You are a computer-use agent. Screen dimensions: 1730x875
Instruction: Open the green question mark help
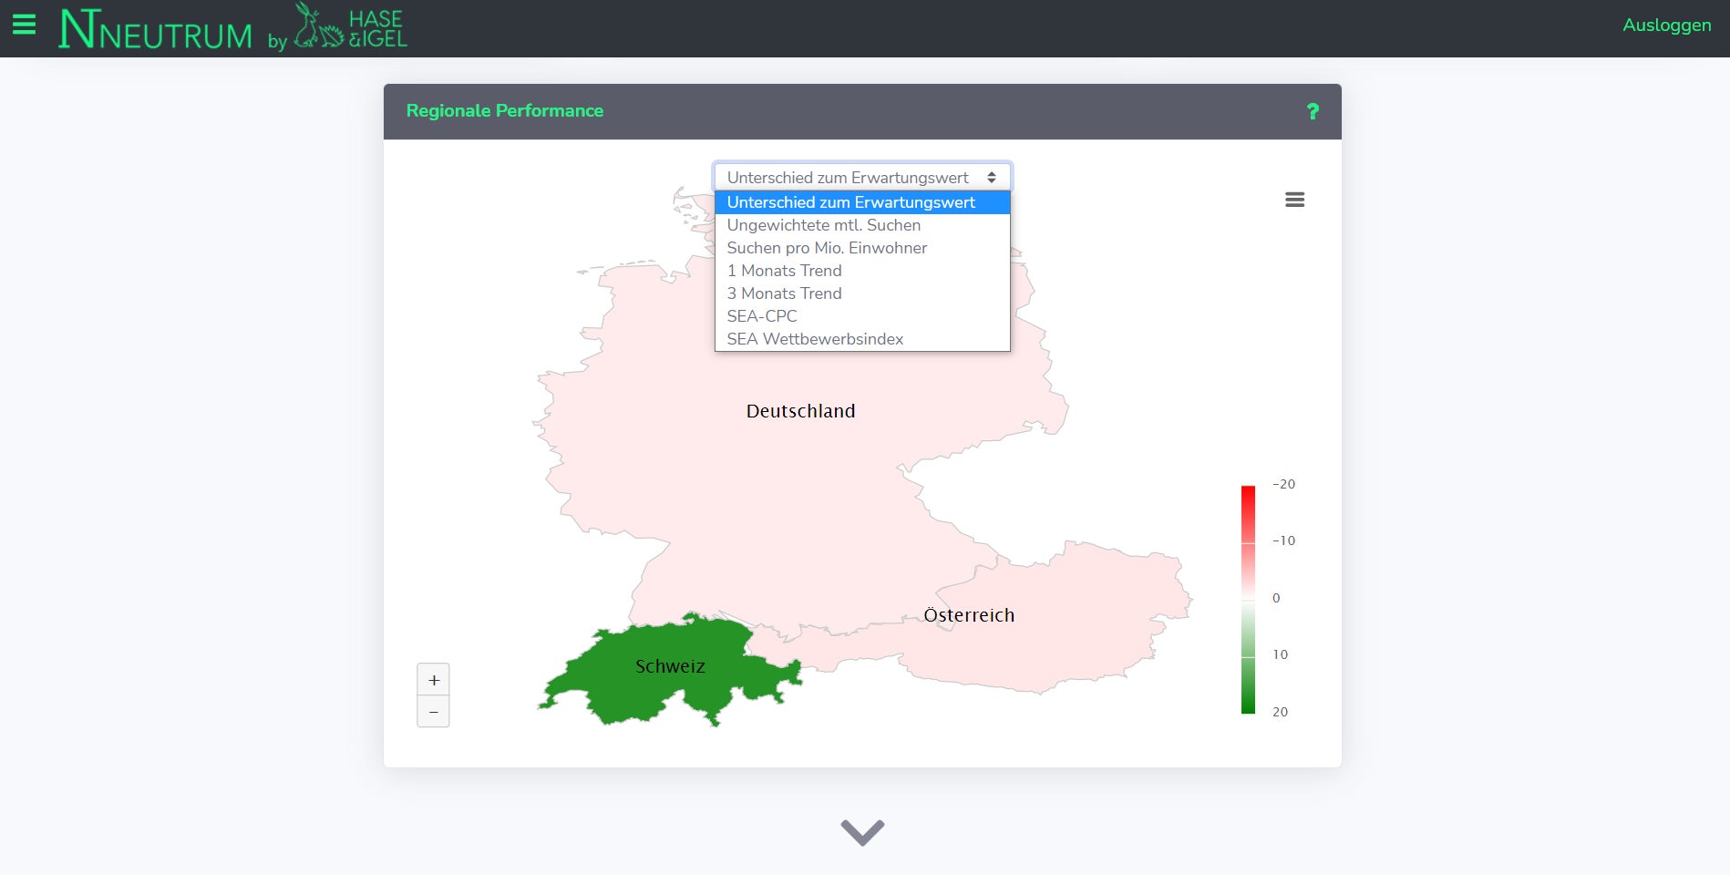[x=1313, y=111]
